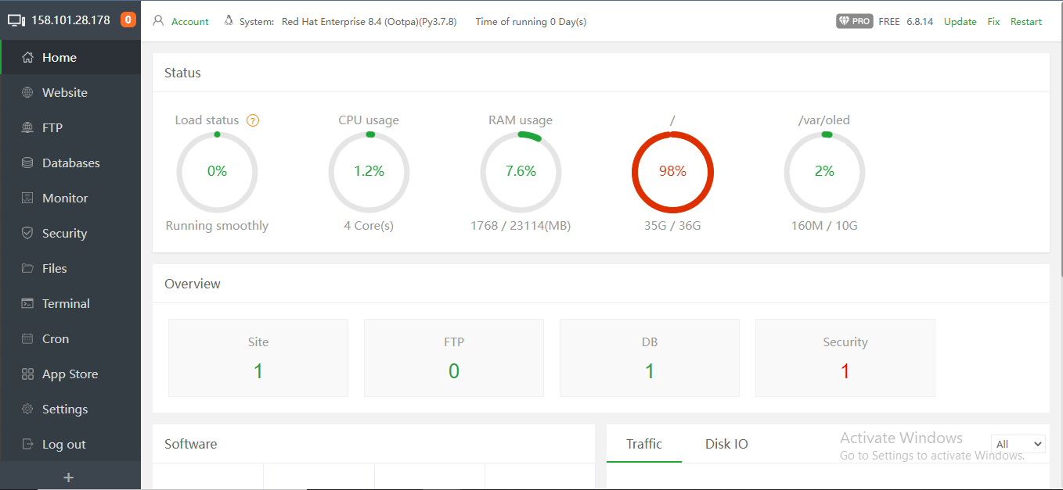The width and height of the screenshot is (1063, 490).
Task: Open the Account link
Action: click(189, 22)
